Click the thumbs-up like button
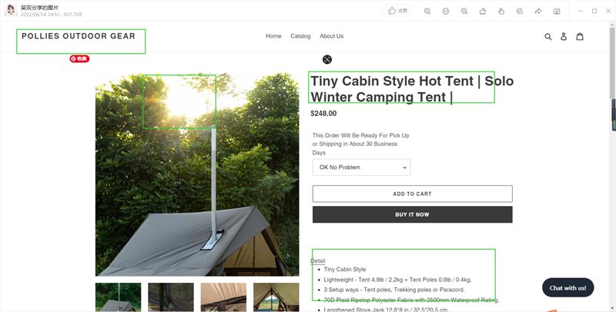 [397, 11]
